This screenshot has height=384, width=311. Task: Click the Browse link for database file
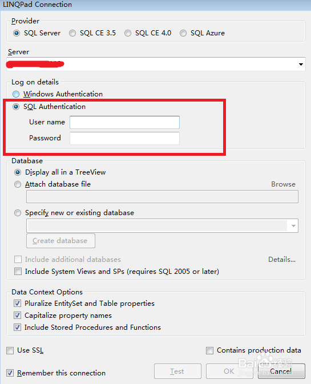(283, 184)
